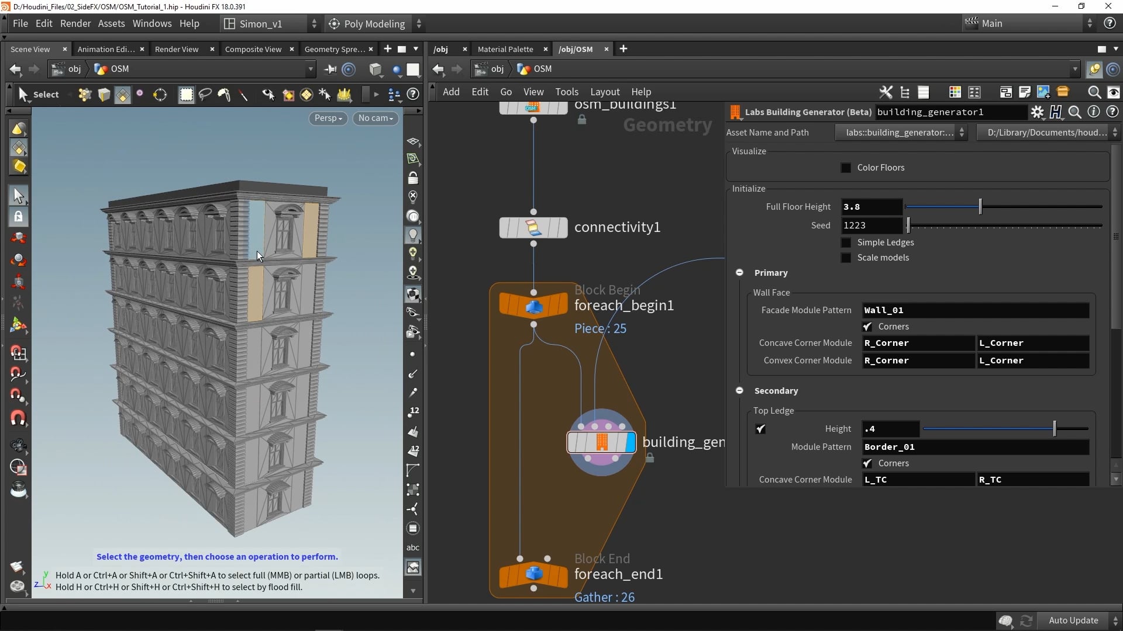Open the view menu help question mark icon
Image resolution: width=1123 pixels, height=631 pixels.
tap(414, 95)
